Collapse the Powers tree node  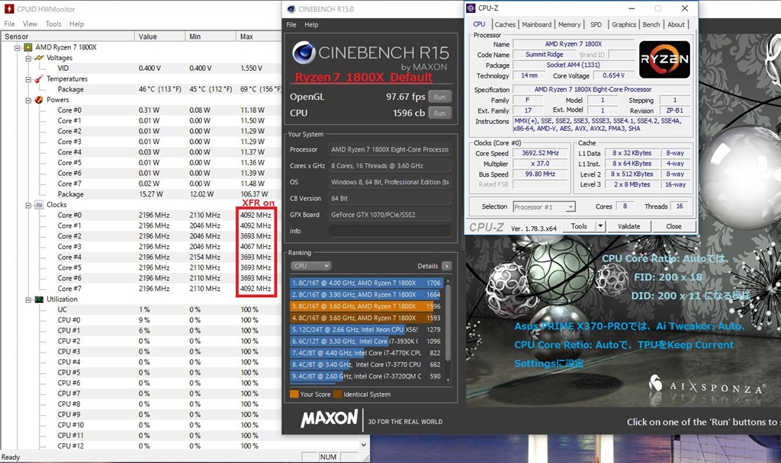(28, 100)
